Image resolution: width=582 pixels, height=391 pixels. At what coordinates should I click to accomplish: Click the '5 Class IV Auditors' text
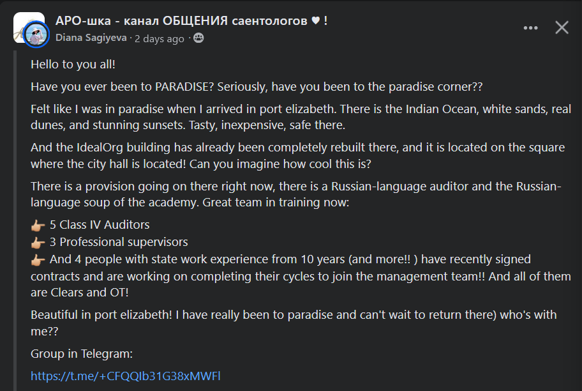click(x=100, y=225)
